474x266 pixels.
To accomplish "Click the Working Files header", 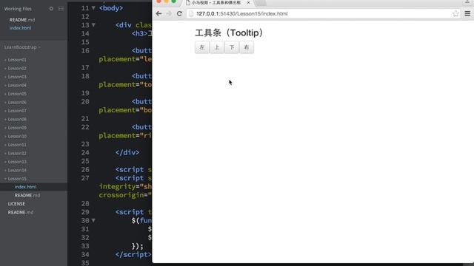I will [x=18, y=9].
